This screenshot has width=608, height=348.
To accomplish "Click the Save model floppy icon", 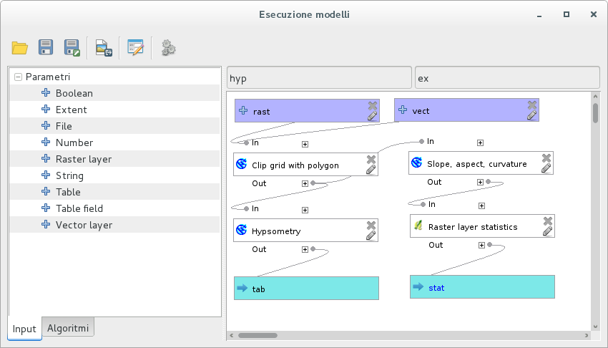I will tap(46, 48).
